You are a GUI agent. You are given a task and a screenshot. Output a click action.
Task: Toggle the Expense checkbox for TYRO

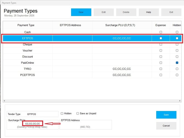coord(161,69)
